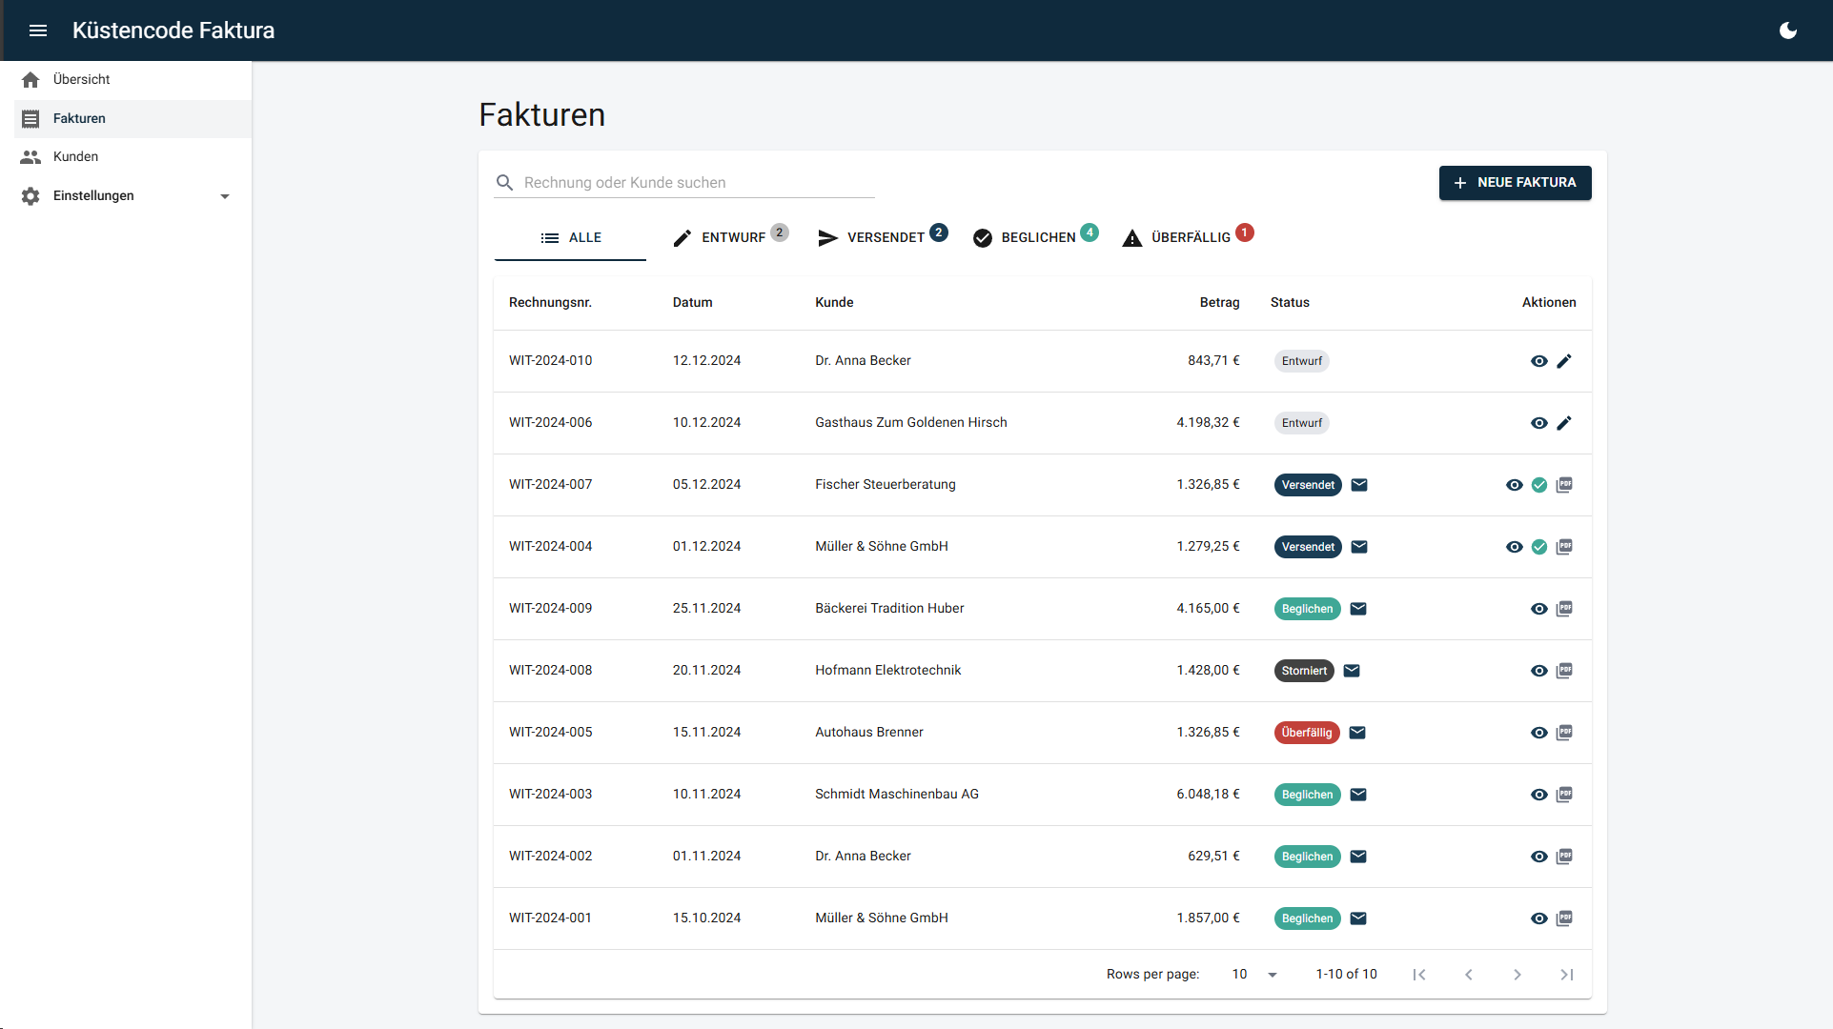1833x1029 pixels.
Task: Create an invoice with the Neue Faktura button
Action: click(x=1515, y=182)
